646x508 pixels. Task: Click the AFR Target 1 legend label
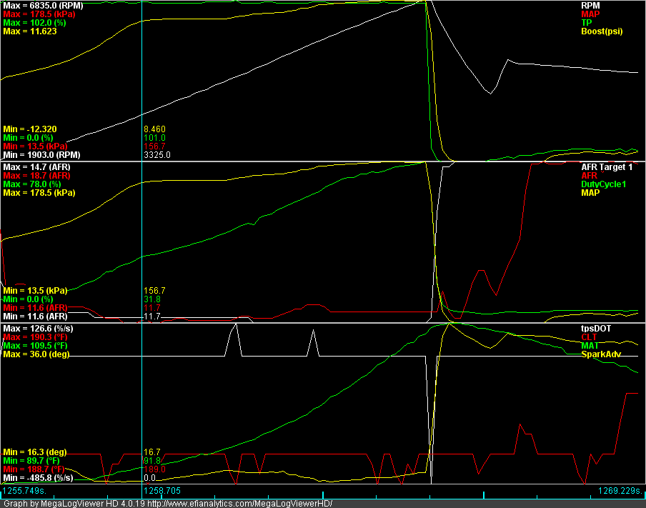[x=607, y=166]
